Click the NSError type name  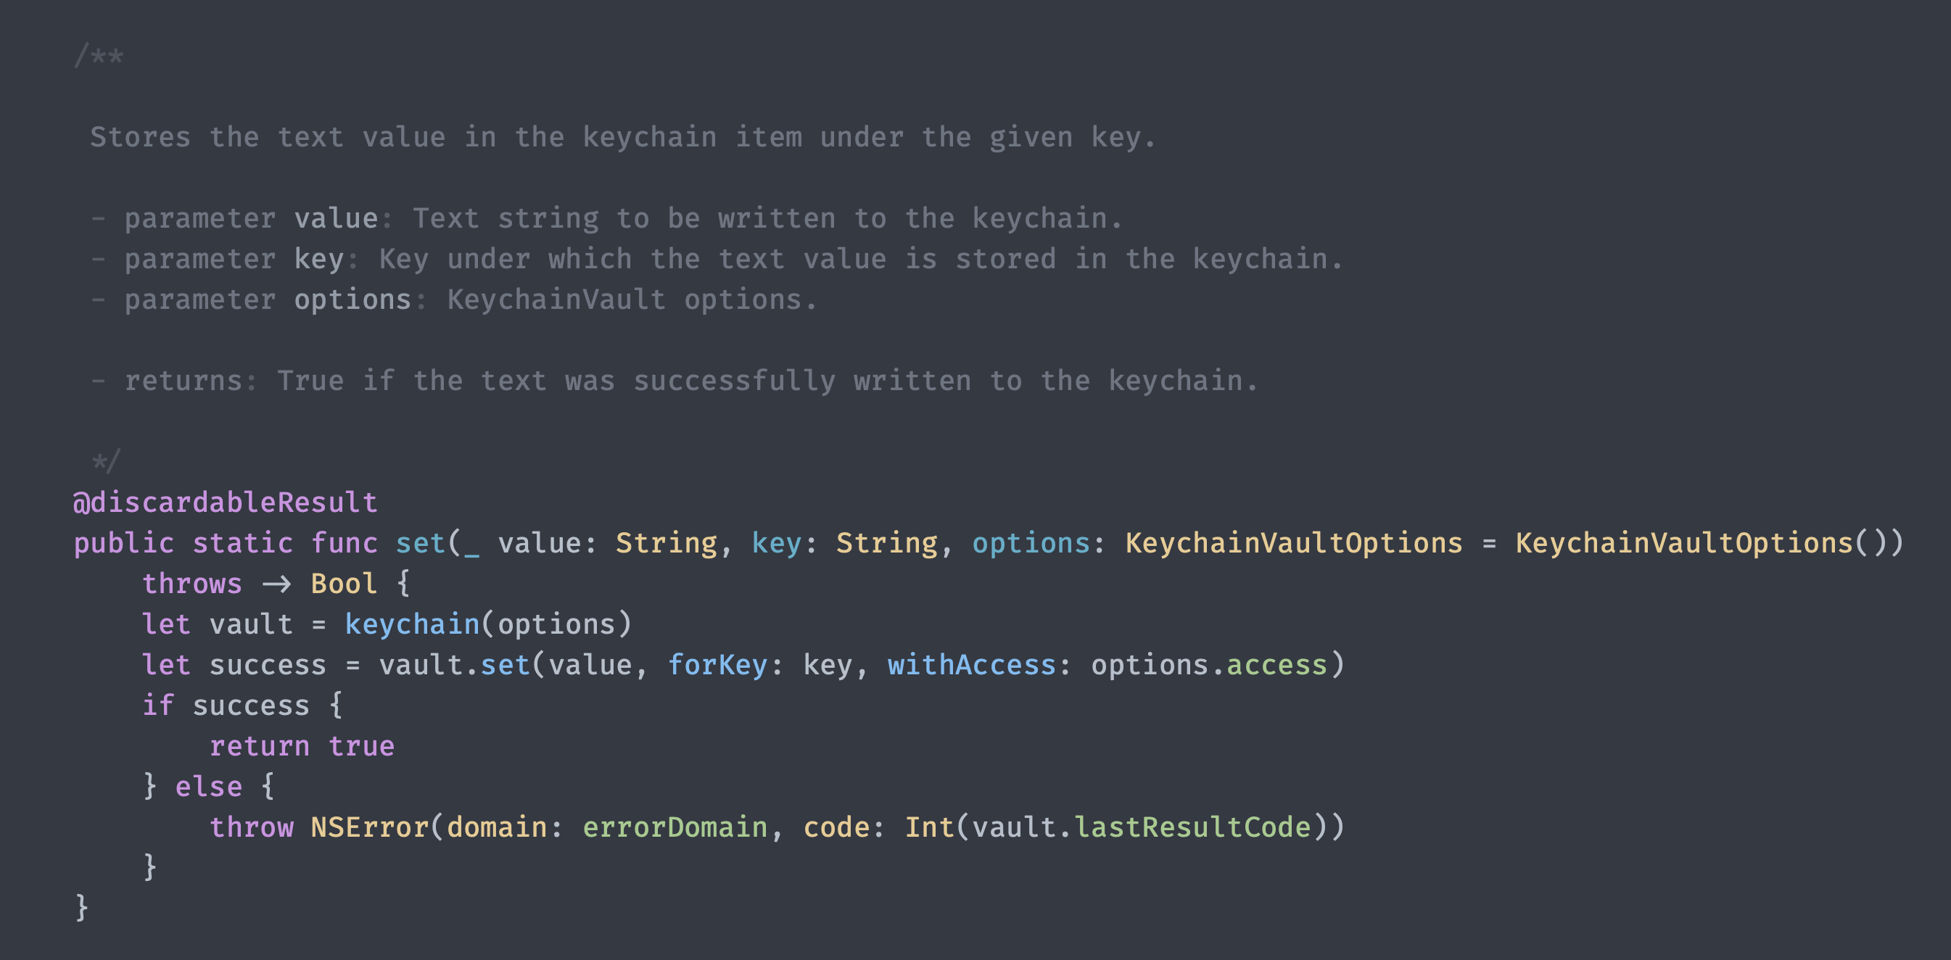click(x=370, y=827)
